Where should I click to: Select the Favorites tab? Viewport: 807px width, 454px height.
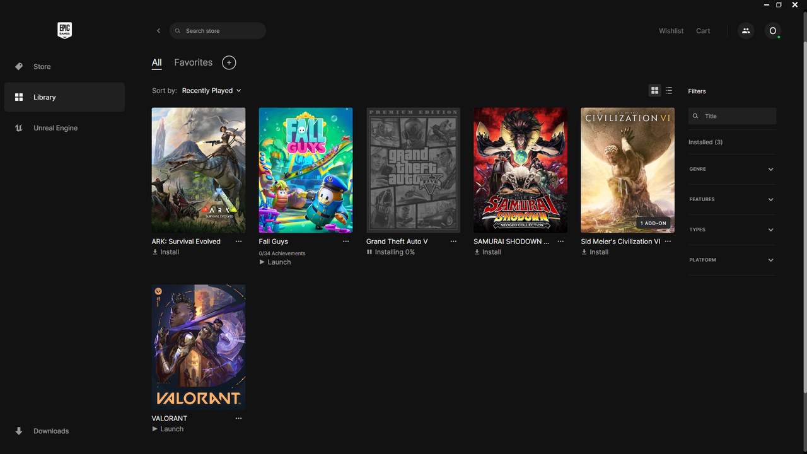[x=194, y=62]
